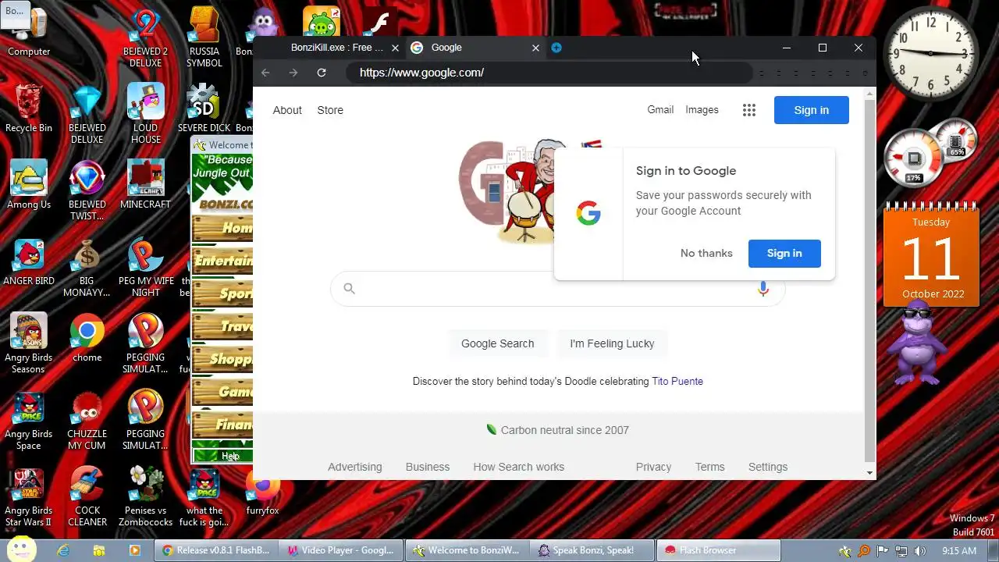The image size is (999, 562).
Task: Launch Angry Birds Star Wars II shortcut
Action: 29,496
